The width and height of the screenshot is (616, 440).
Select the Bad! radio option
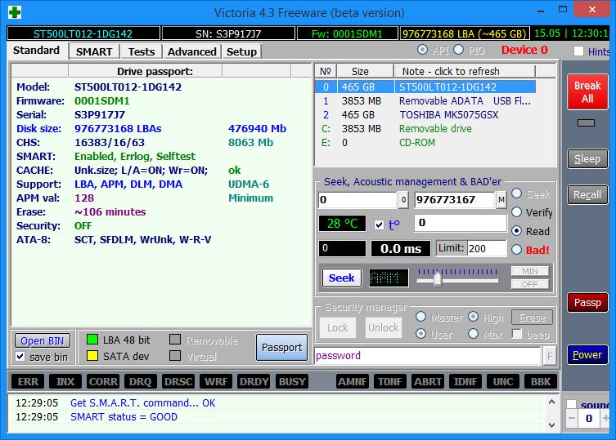pos(517,250)
